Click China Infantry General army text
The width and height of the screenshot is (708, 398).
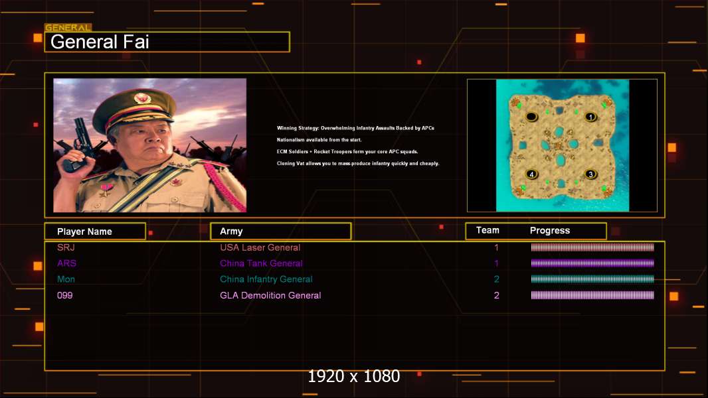pyautogui.click(x=266, y=279)
